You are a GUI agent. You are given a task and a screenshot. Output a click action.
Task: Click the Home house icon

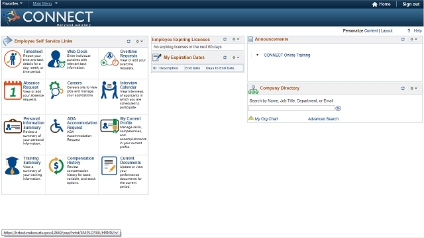click(374, 5)
